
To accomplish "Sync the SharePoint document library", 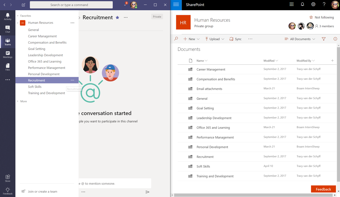I will coord(235,39).
